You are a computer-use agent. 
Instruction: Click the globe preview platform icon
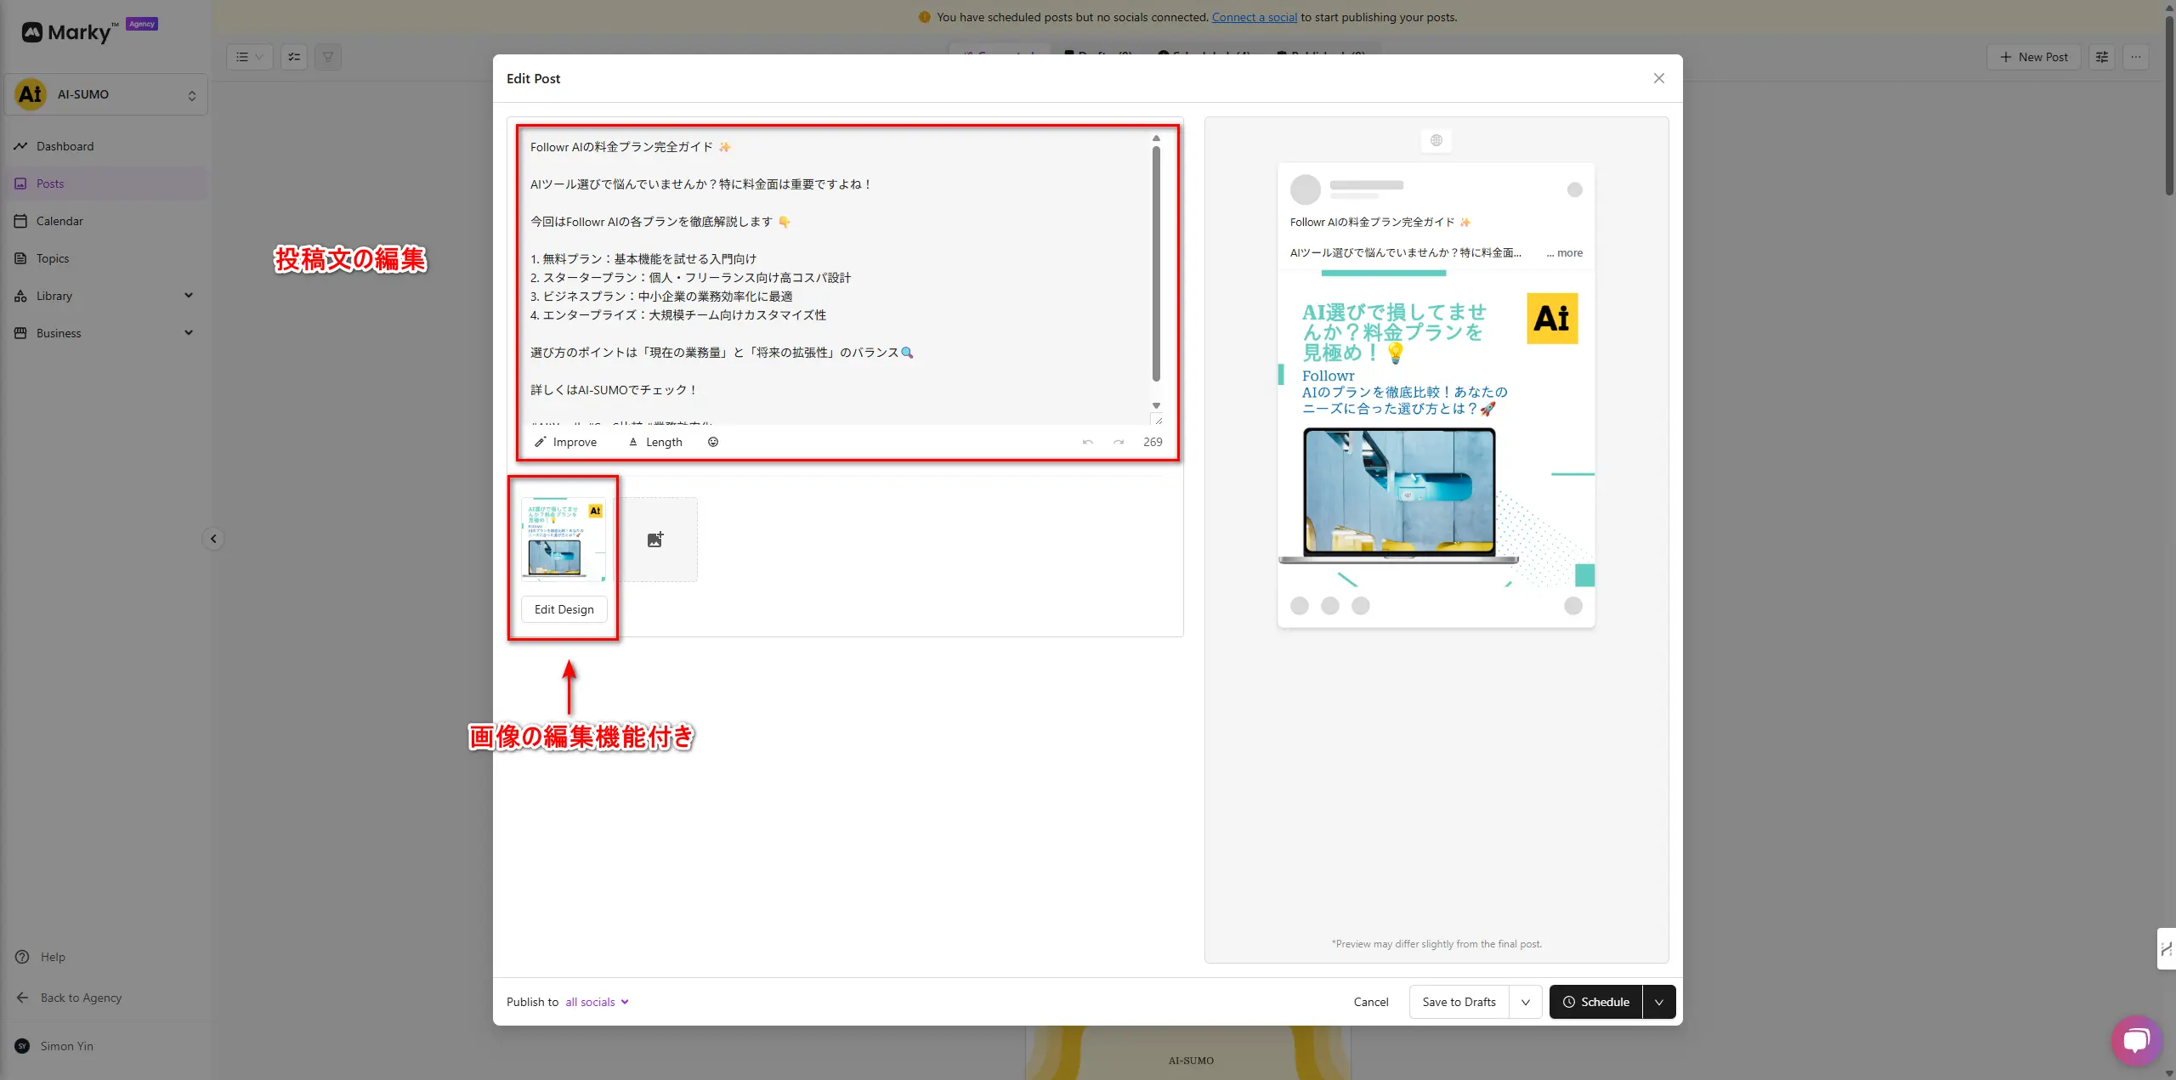(x=1436, y=140)
